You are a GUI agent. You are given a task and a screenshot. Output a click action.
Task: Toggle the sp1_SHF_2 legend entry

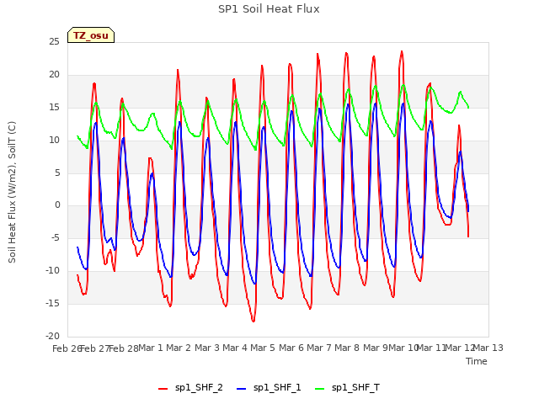click(x=190, y=388)
